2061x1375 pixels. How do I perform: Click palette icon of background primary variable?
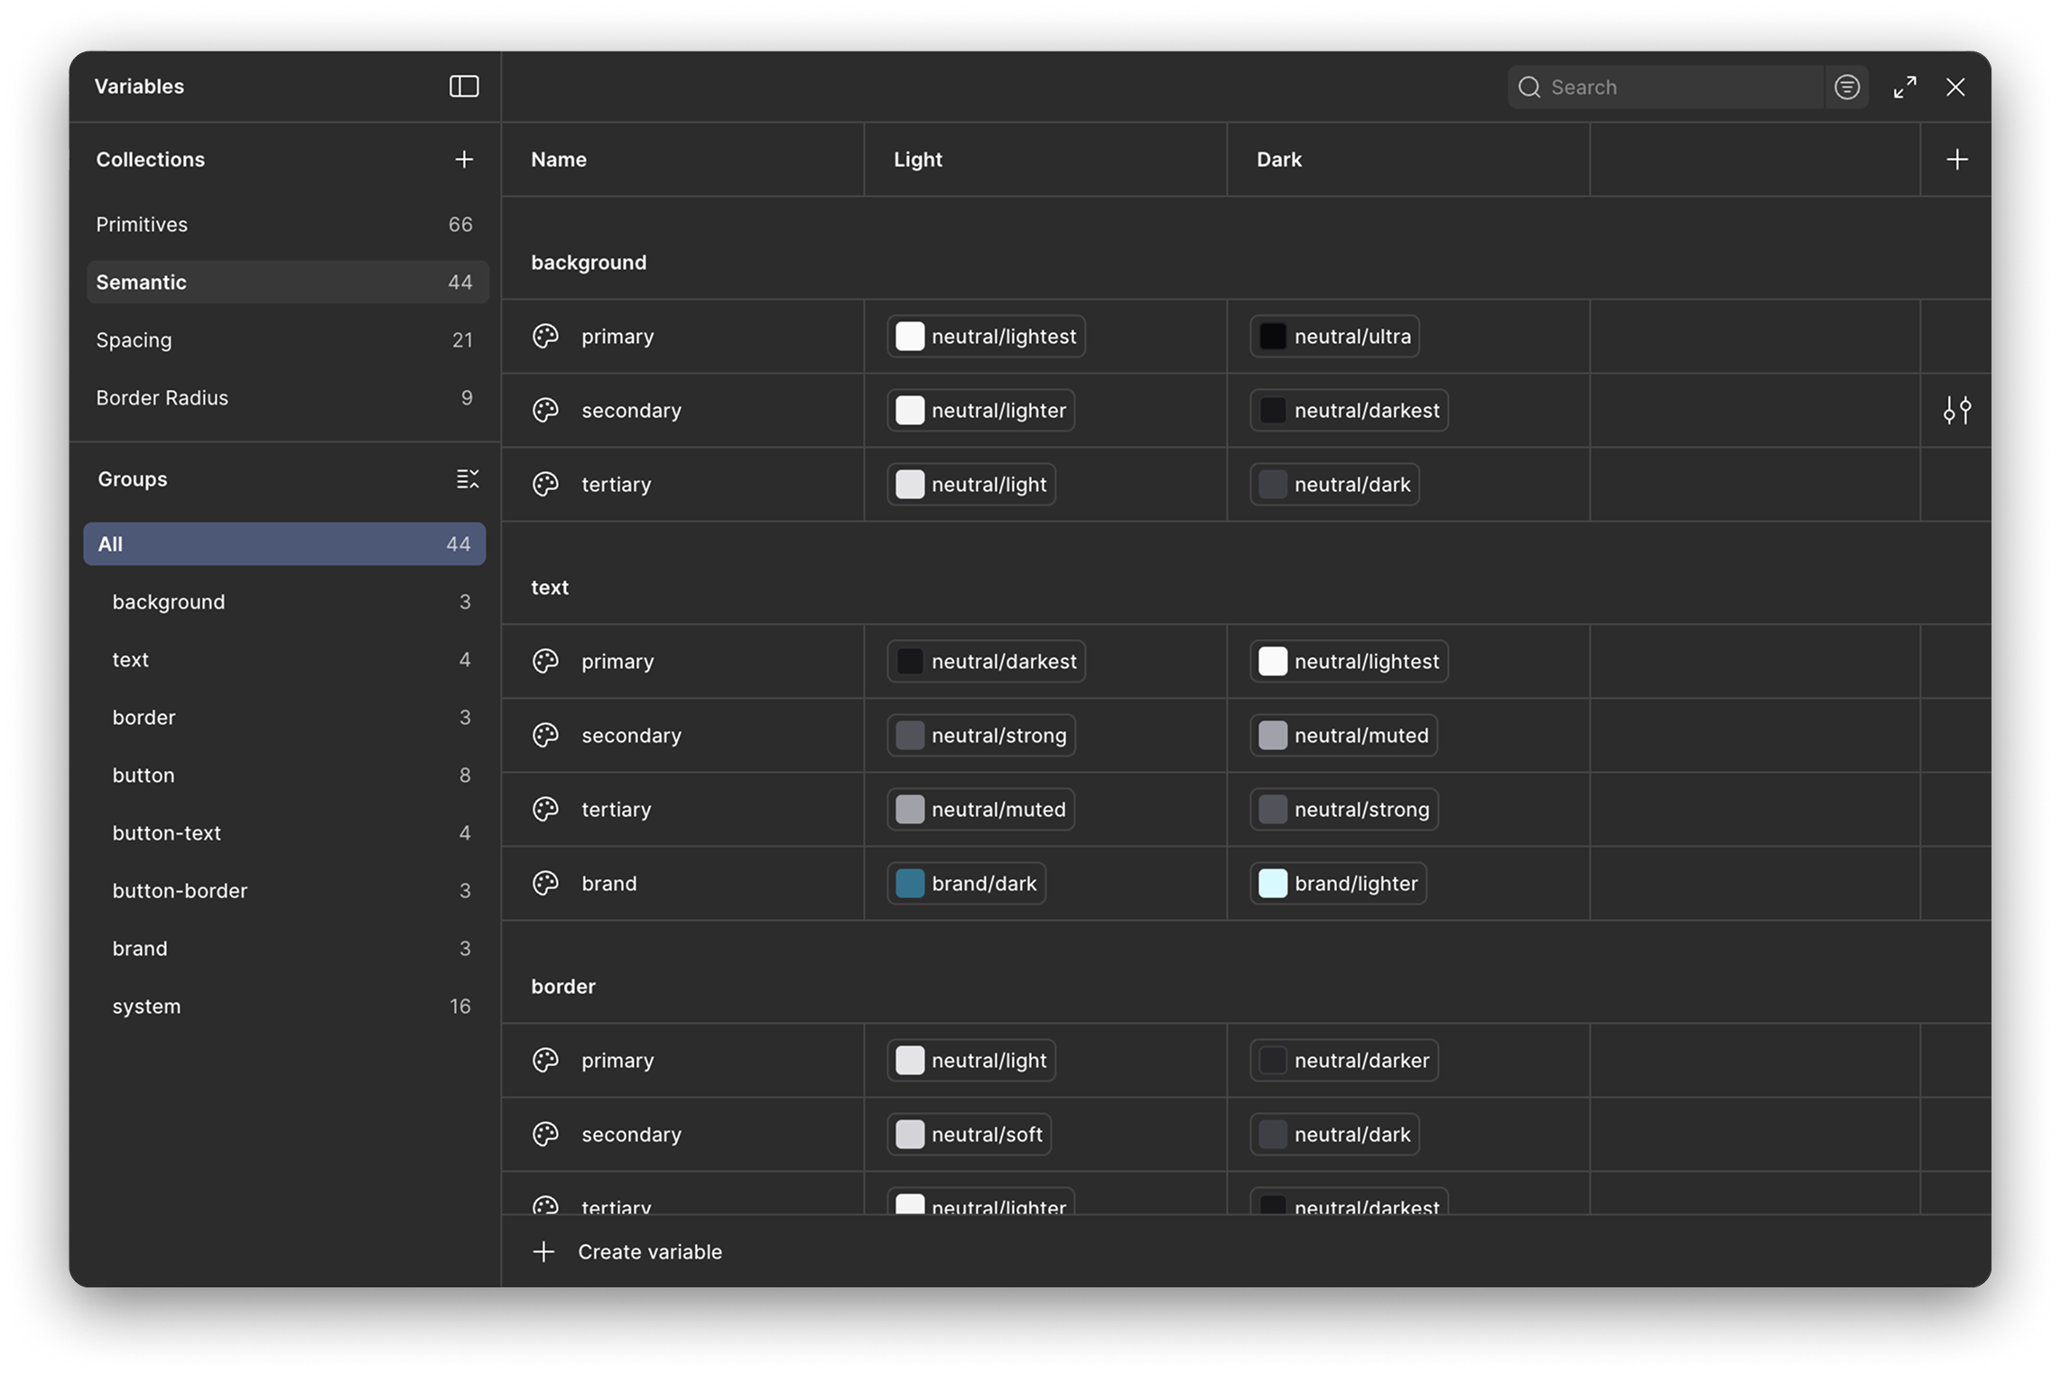coord(545,337)
